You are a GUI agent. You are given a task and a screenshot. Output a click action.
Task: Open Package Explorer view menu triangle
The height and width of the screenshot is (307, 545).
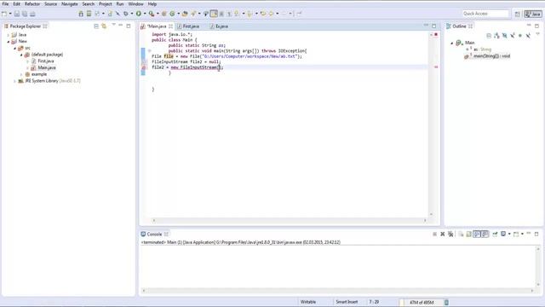click(113, 25)
